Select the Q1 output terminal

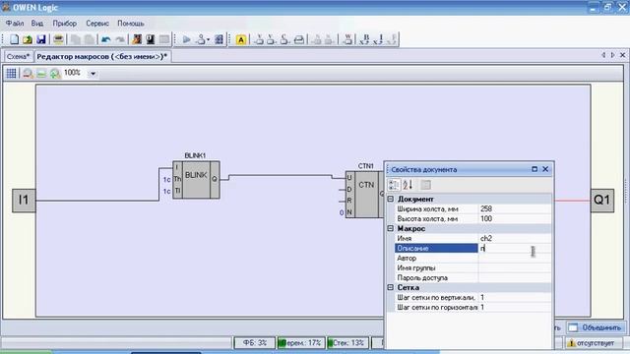601,201
